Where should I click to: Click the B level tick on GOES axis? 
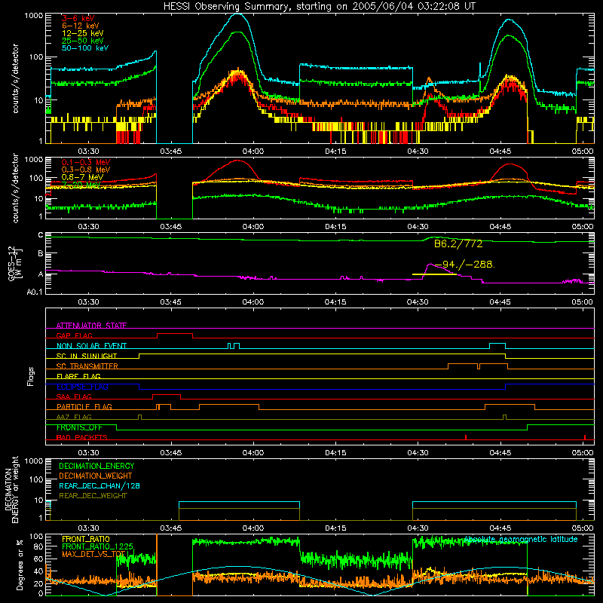tap(41, 254)
